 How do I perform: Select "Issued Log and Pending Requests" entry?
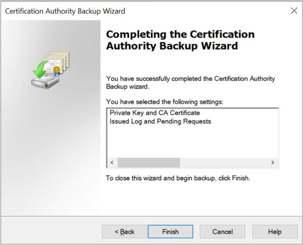click(x=160, y=121)
